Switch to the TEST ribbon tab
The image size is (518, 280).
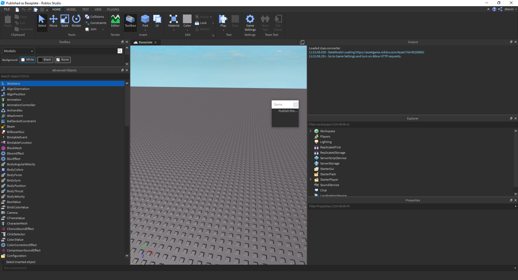(86, 9)
